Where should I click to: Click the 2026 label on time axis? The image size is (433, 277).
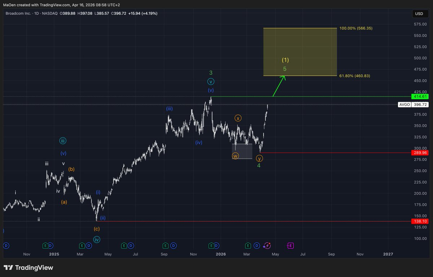tap(220, 254)
